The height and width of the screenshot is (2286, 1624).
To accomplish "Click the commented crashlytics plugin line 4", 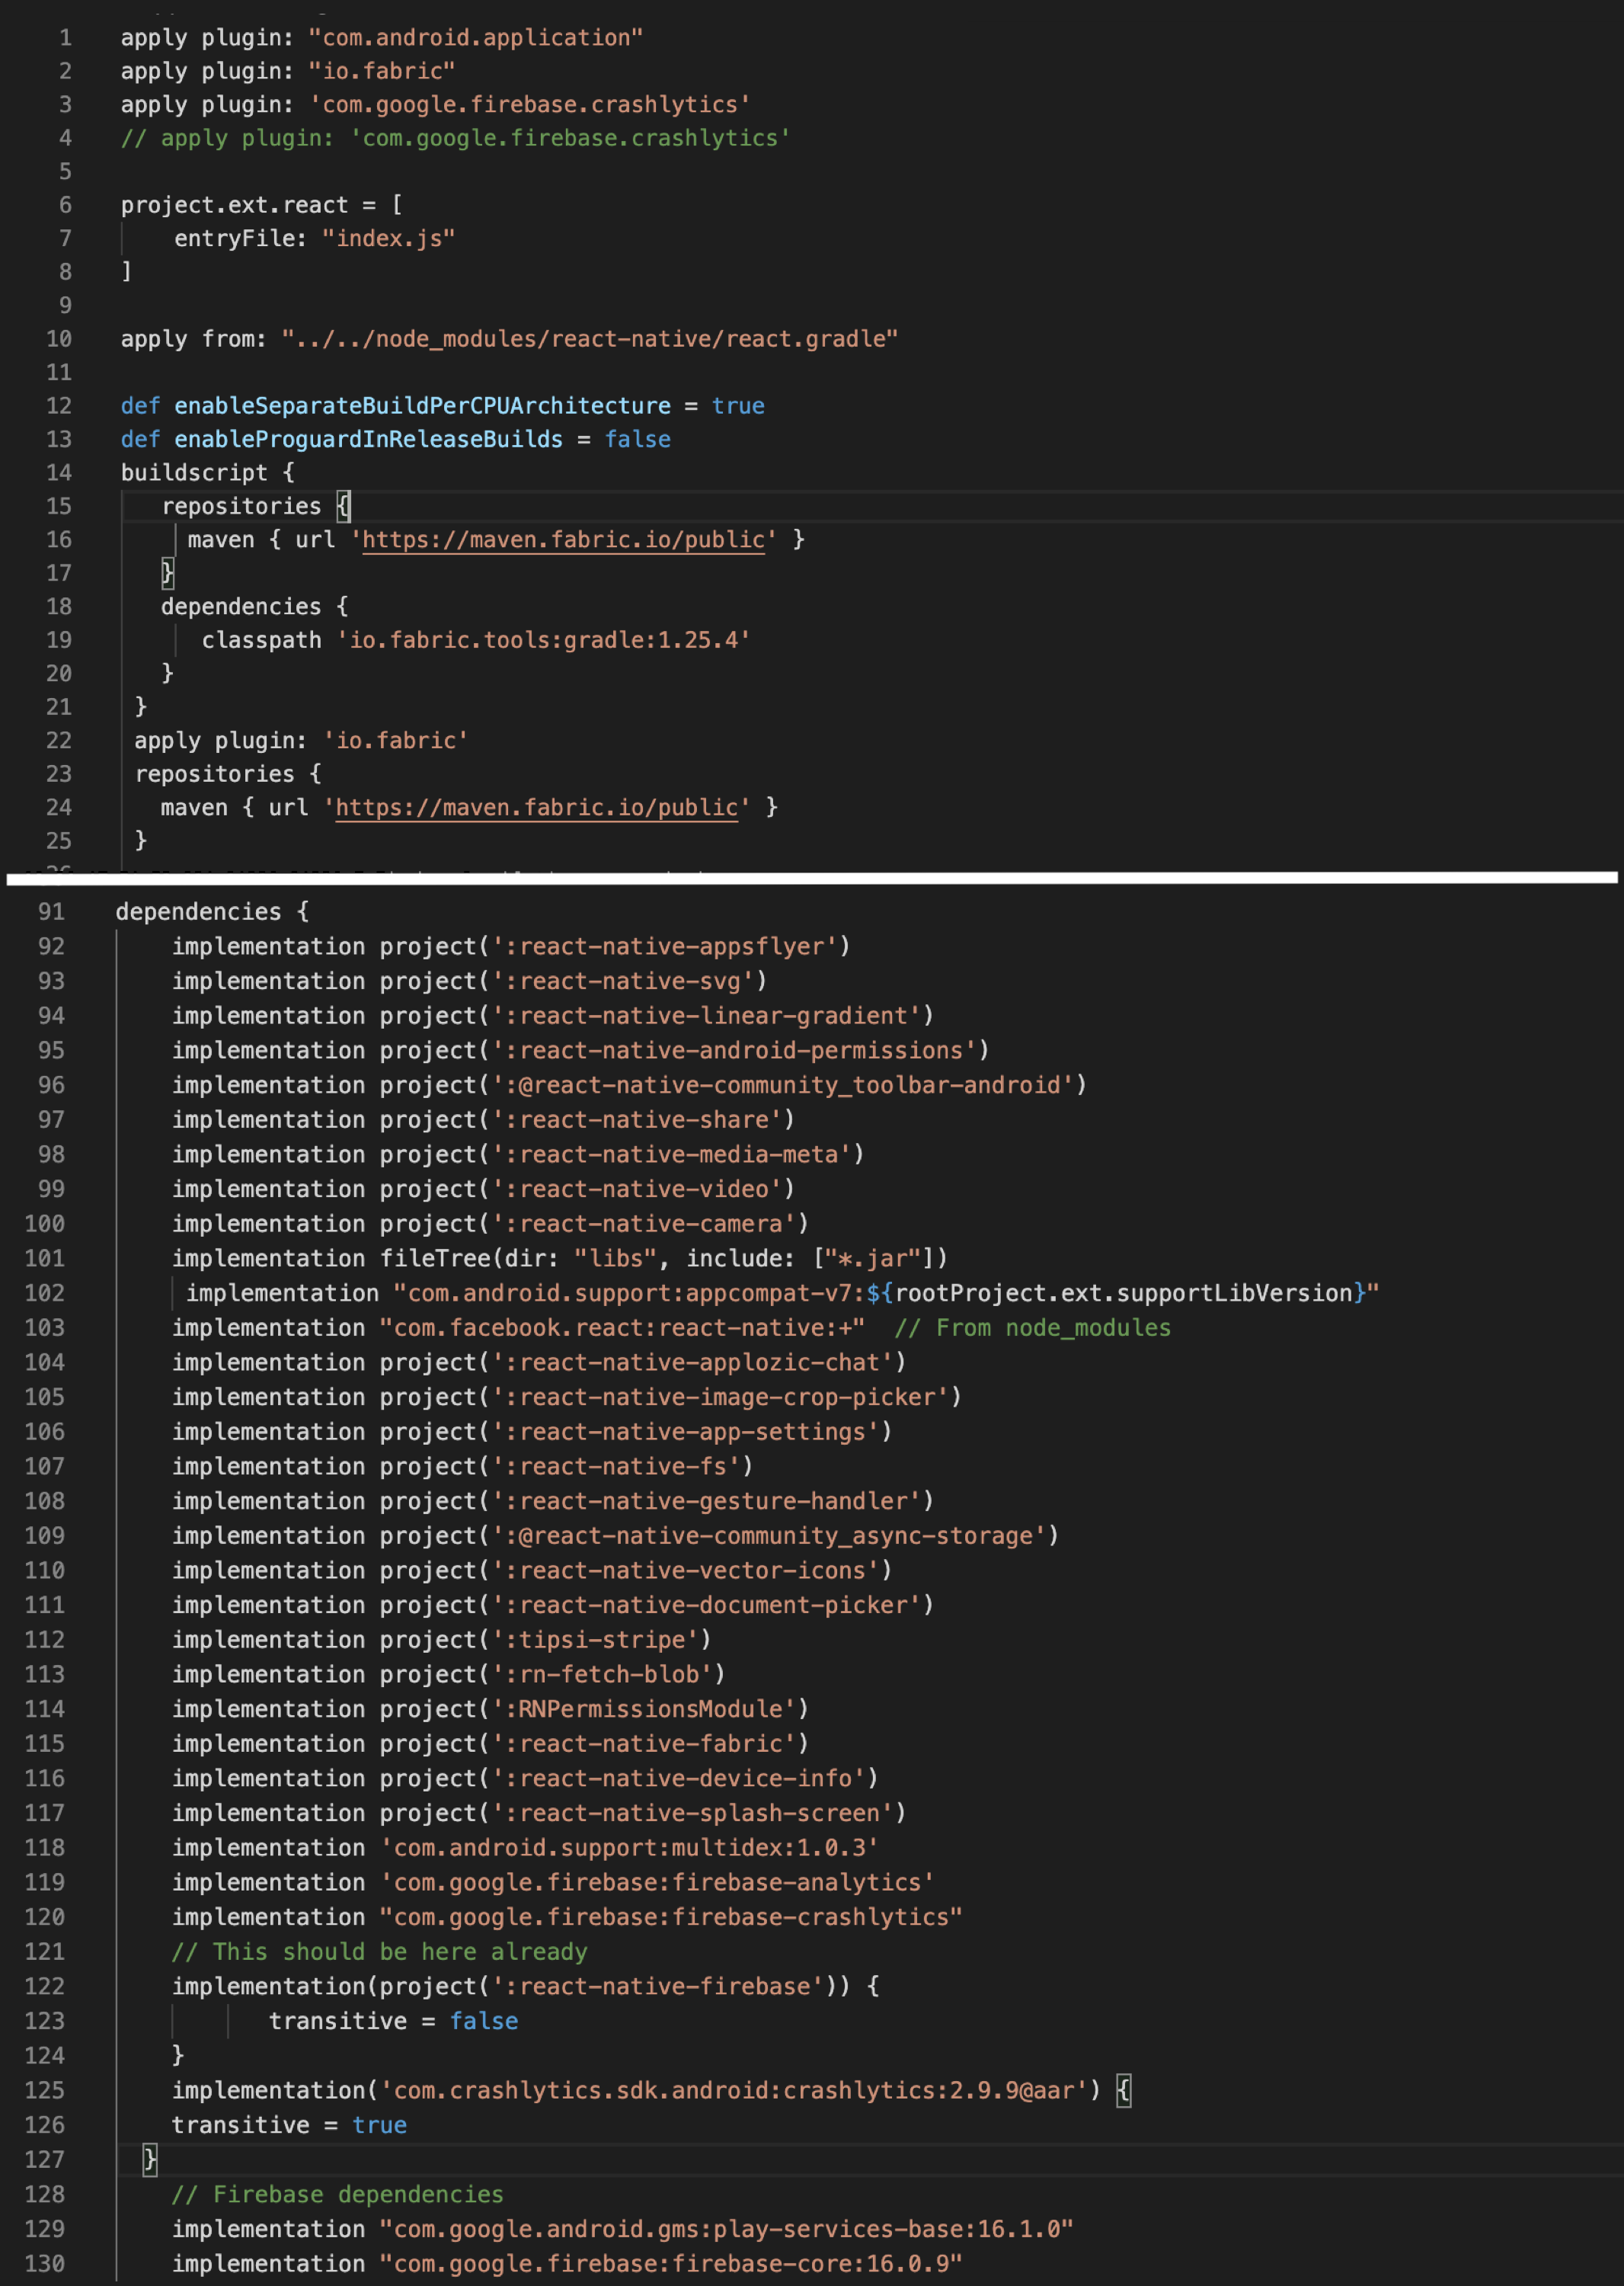I will click(x=455, y=138).
